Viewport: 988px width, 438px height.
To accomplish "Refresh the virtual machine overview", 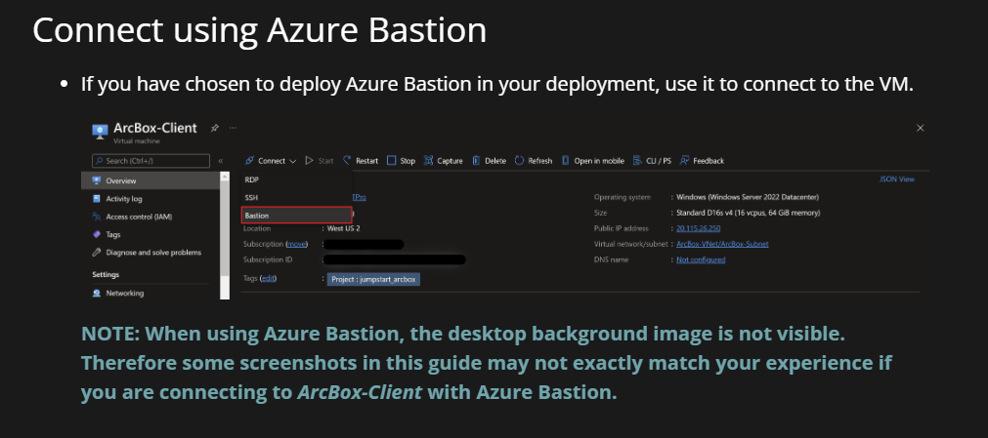I will 534,161.
